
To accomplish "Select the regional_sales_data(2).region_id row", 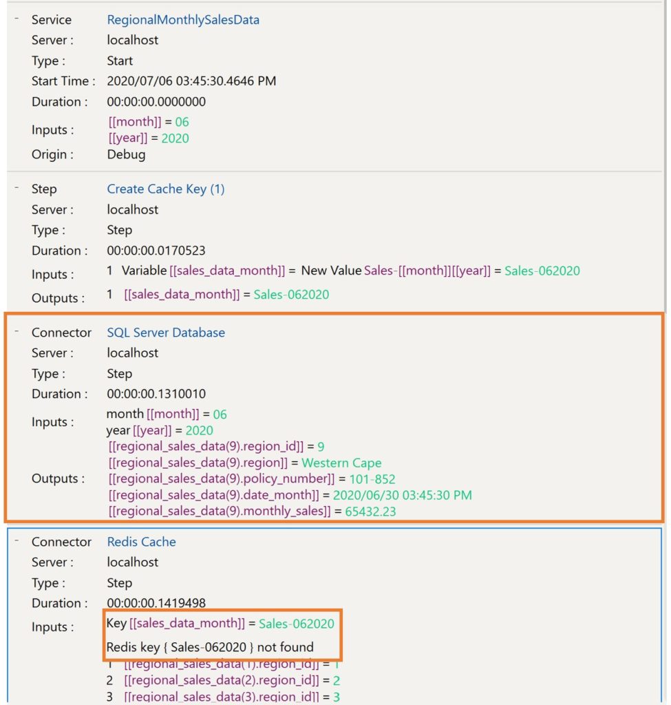I will tap(227, 681).
